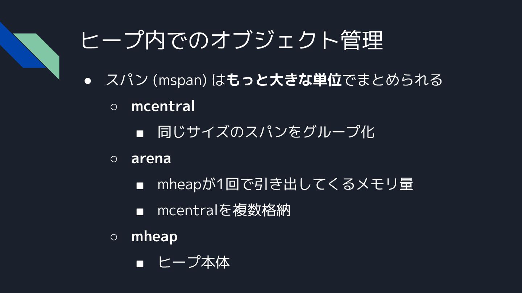
Task: Click the slide title ヒープ内でのオブジェクト管理
Action: coord(231,40)
